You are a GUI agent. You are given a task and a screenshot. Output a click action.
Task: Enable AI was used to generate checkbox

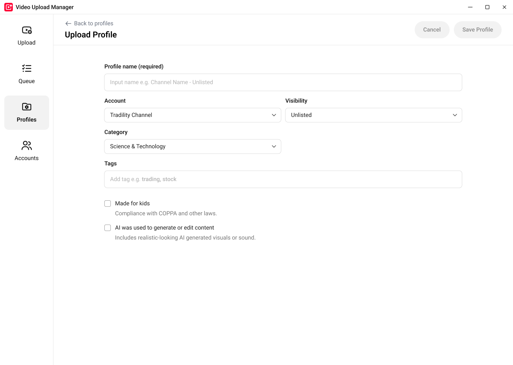tap(108, 228)
